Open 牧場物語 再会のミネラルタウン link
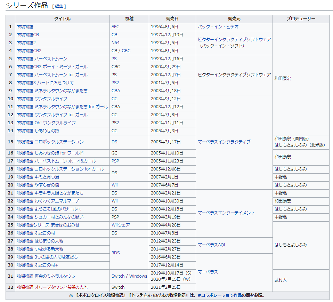Viewport: 333px width, 302px height. tap(46, 276)
